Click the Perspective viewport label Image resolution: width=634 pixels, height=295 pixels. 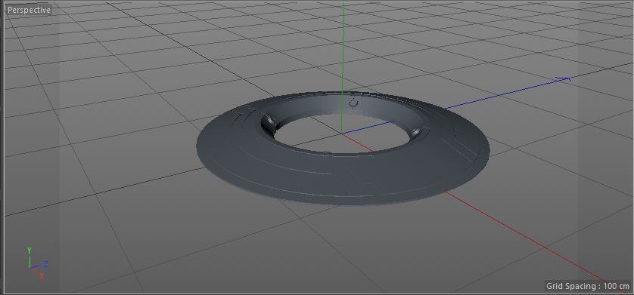(x=29, y=10)
